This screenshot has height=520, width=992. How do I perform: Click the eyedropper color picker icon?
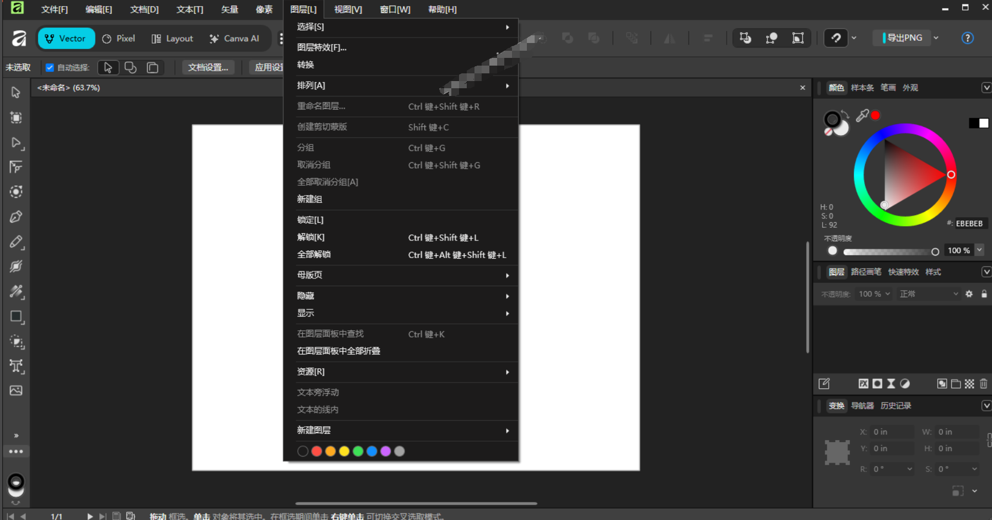[x=862, y=115]
